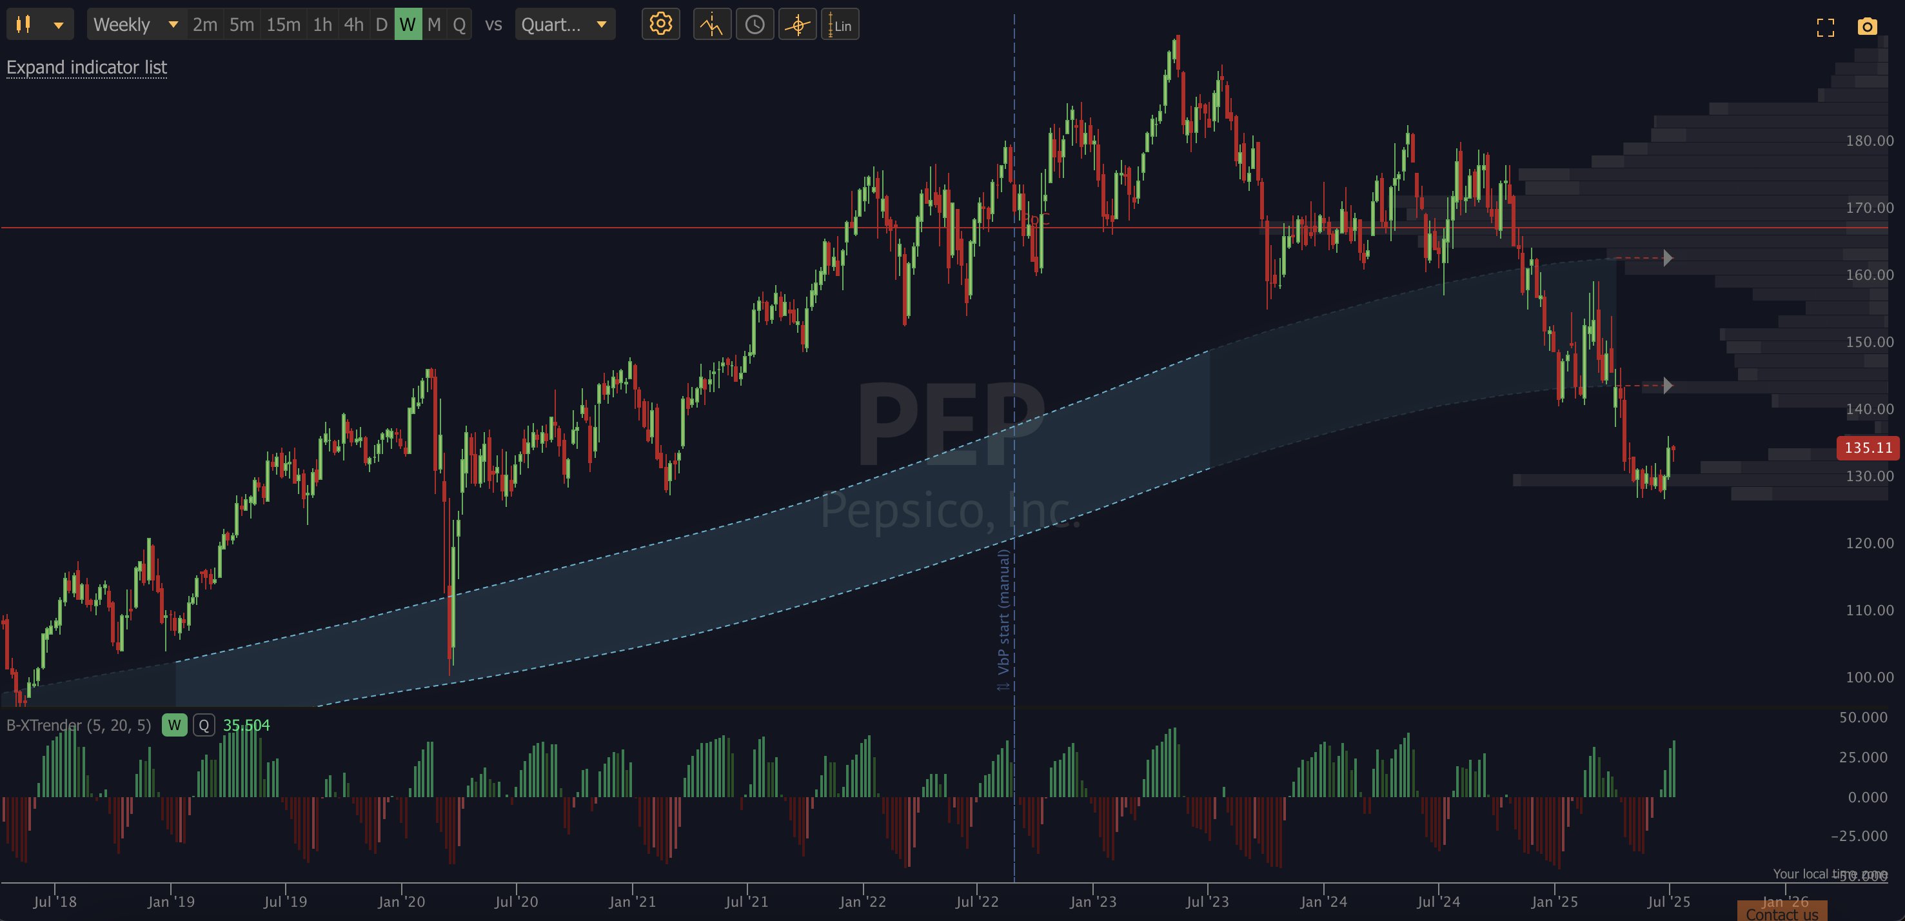
Task: Select the D daily timeframe
Action: pos(382,25)
